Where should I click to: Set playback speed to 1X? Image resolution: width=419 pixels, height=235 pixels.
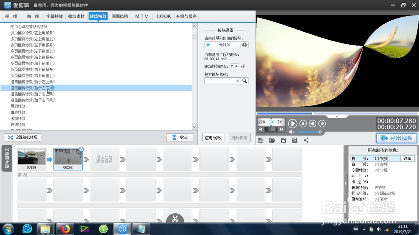coord(271,122)
